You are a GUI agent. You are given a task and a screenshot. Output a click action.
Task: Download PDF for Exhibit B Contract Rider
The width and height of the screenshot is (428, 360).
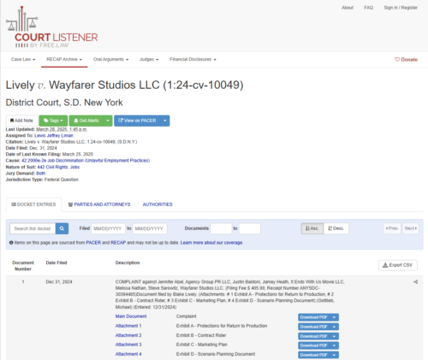click(x=313, y=336)
